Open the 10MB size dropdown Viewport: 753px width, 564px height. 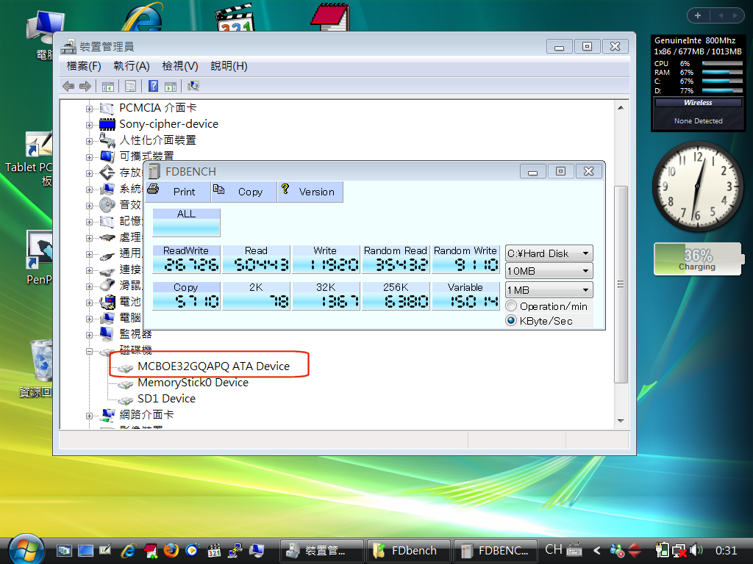549,271
